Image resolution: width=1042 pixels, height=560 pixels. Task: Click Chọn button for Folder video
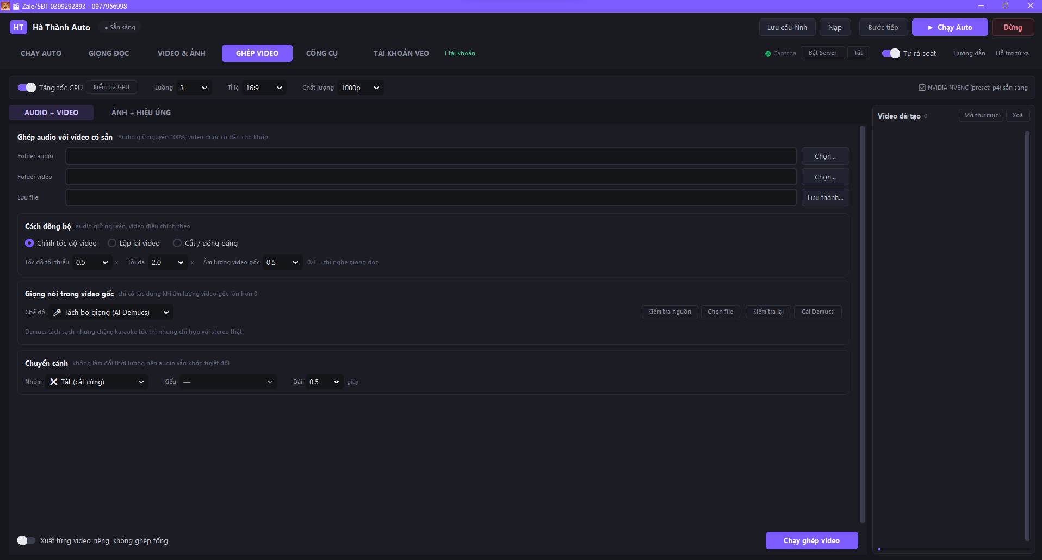(x=825, y=177)
